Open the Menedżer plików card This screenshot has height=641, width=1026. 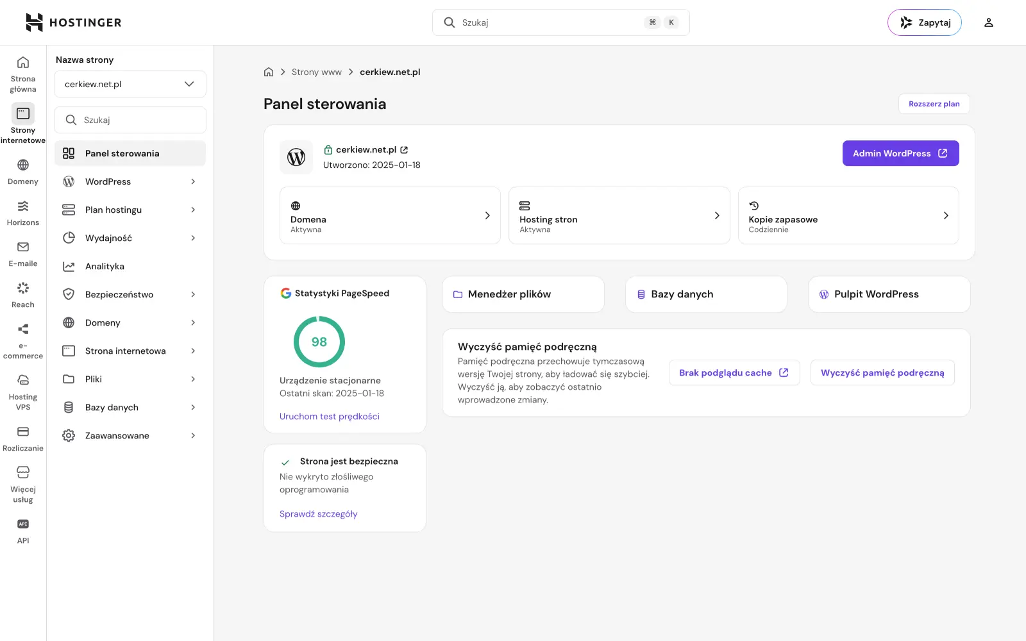523,294
